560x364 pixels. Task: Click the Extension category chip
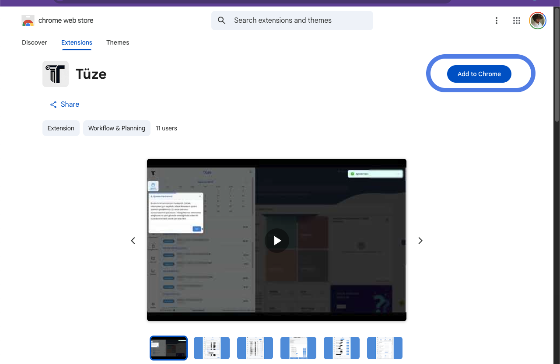[x=61, y=128]
